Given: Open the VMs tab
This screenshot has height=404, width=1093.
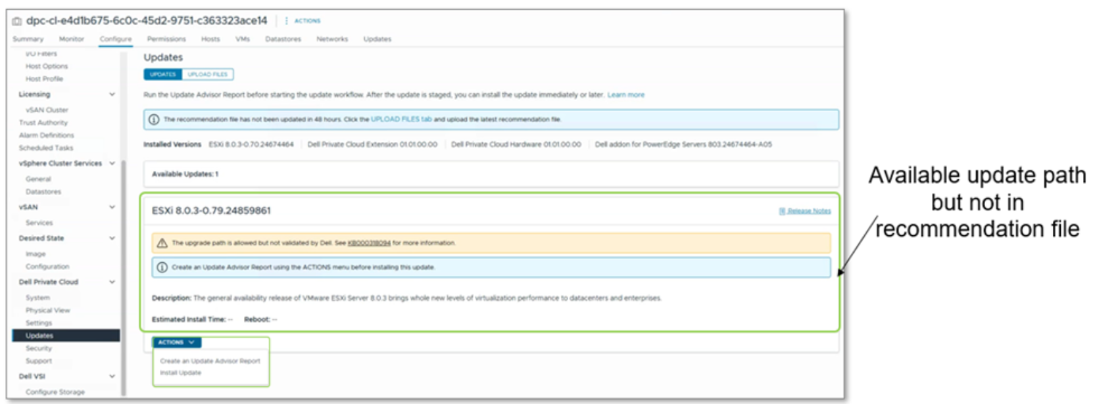Looking at the screenshot, I should [243, 39].
